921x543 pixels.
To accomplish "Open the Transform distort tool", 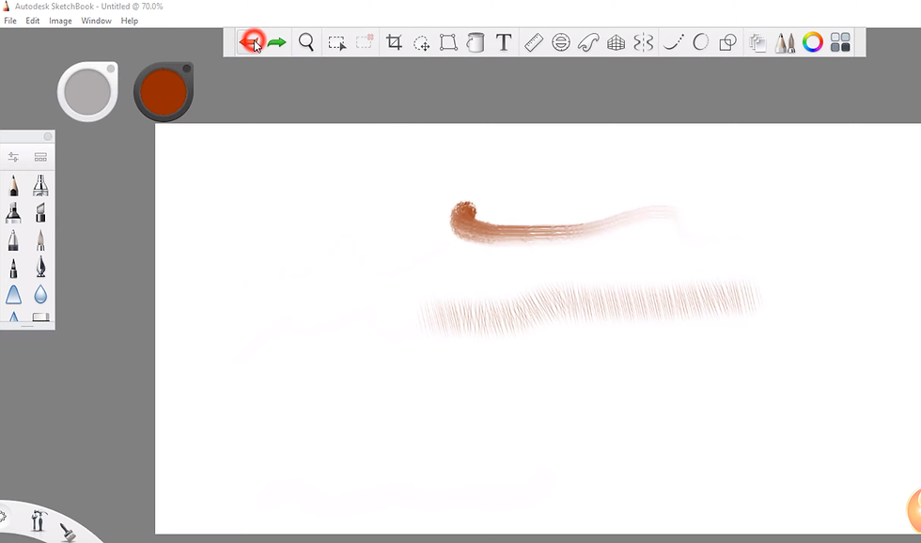I will (x=449, y=42).
